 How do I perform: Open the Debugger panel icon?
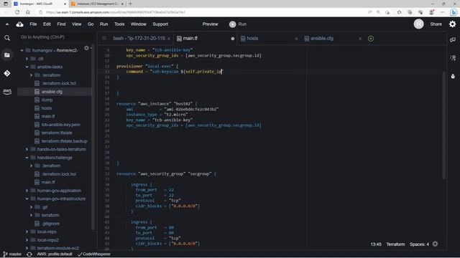[453, 76]
